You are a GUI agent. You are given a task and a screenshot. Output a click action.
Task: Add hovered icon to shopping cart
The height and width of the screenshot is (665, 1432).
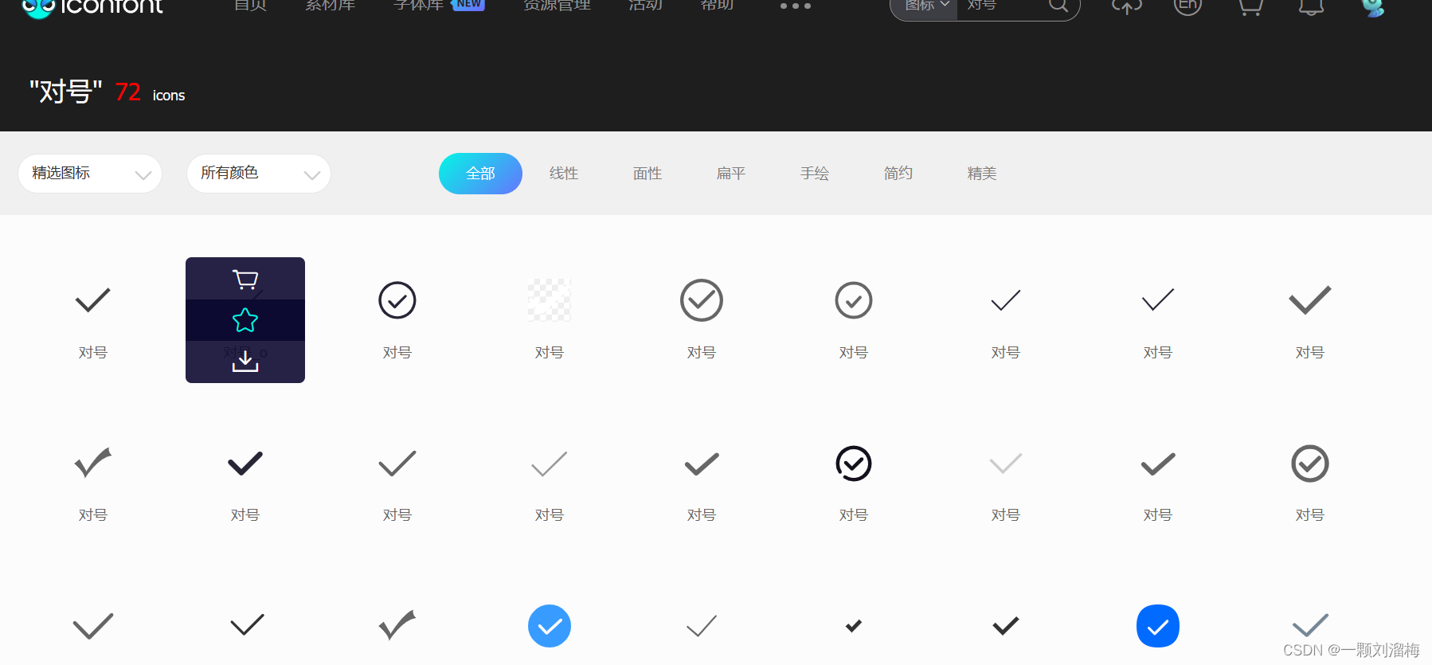coord(245,280)
